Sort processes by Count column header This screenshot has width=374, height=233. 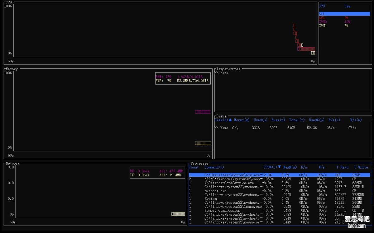(x=194, y=167)
